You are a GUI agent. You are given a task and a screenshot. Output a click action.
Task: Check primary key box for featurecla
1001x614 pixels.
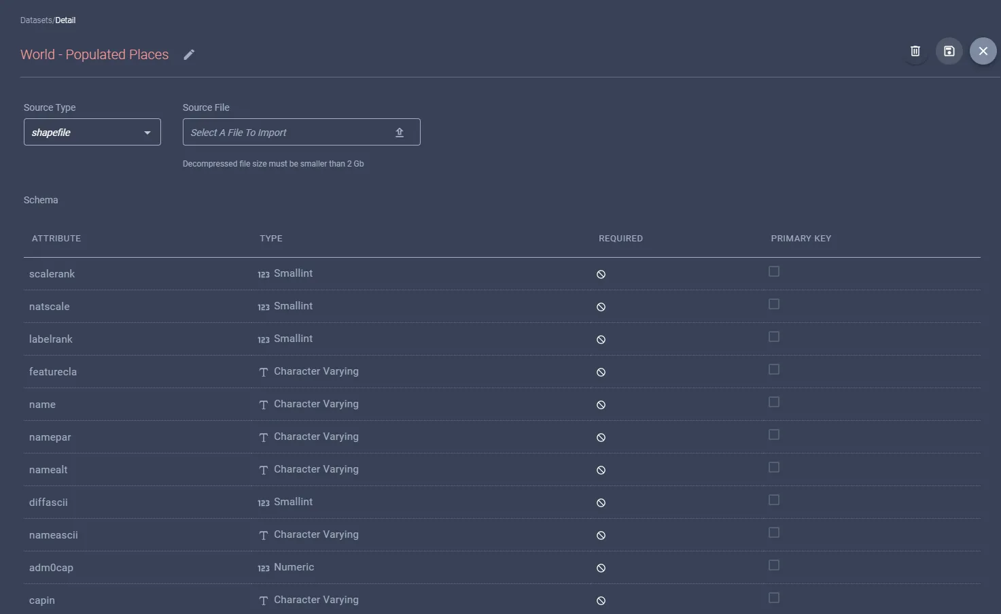tap(774, 369)
